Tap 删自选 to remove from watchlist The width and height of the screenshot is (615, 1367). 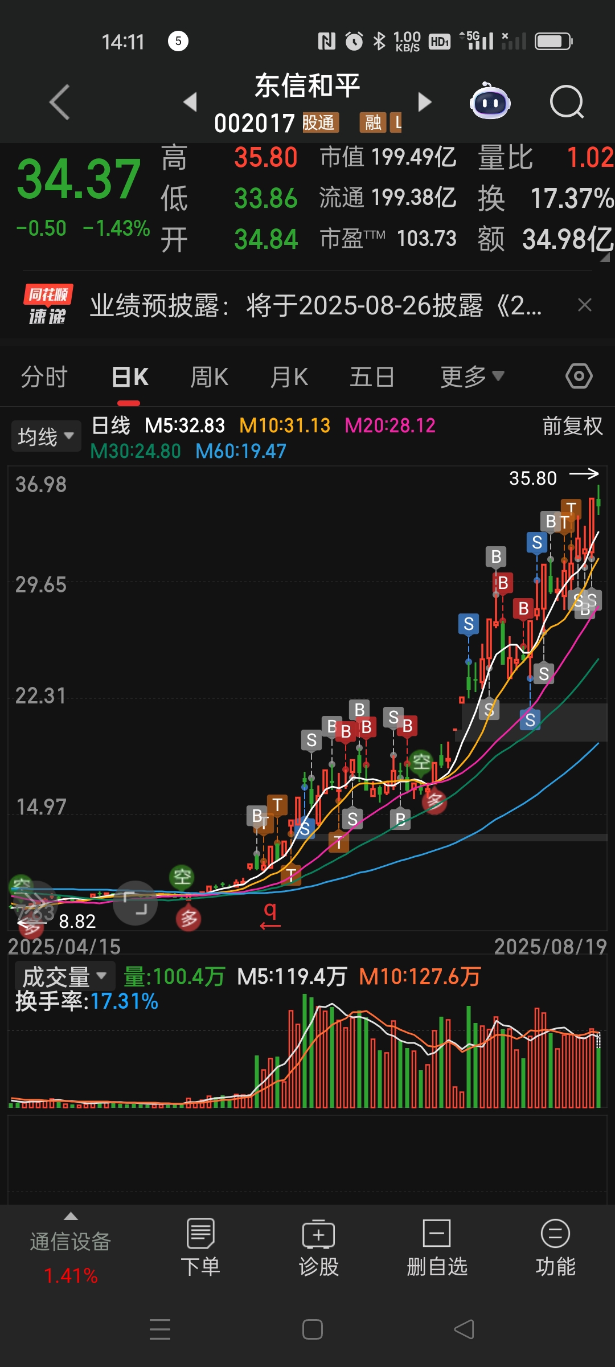click(437, 1247)
